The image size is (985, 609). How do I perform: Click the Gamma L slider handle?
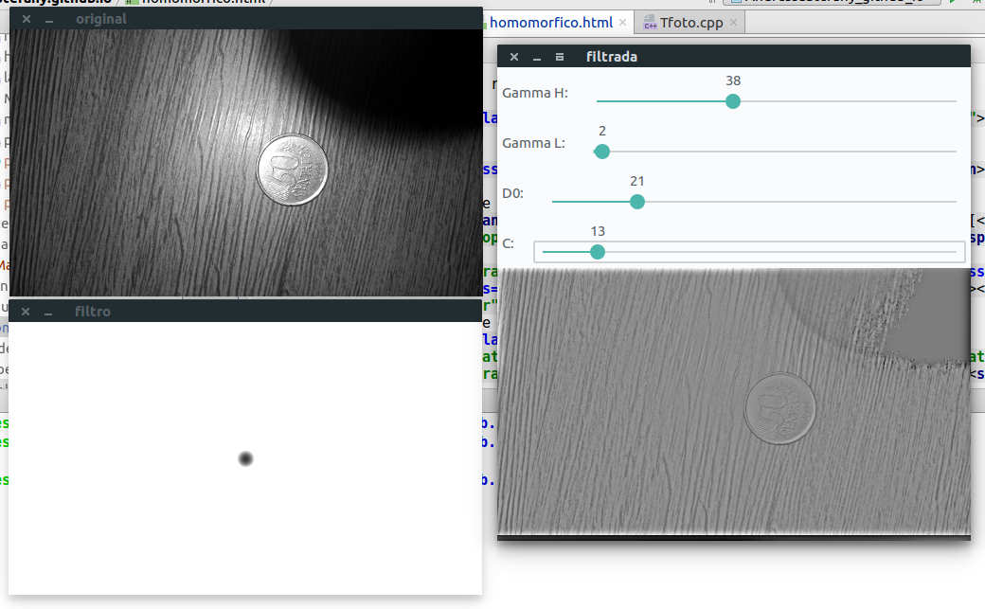coord(601,151)
